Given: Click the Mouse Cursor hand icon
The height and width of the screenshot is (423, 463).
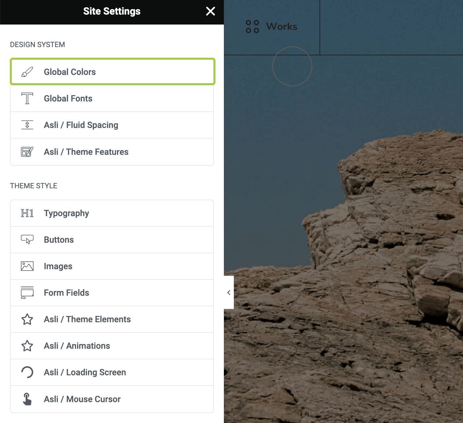Looking at the screenshot, I should point(27,399).
